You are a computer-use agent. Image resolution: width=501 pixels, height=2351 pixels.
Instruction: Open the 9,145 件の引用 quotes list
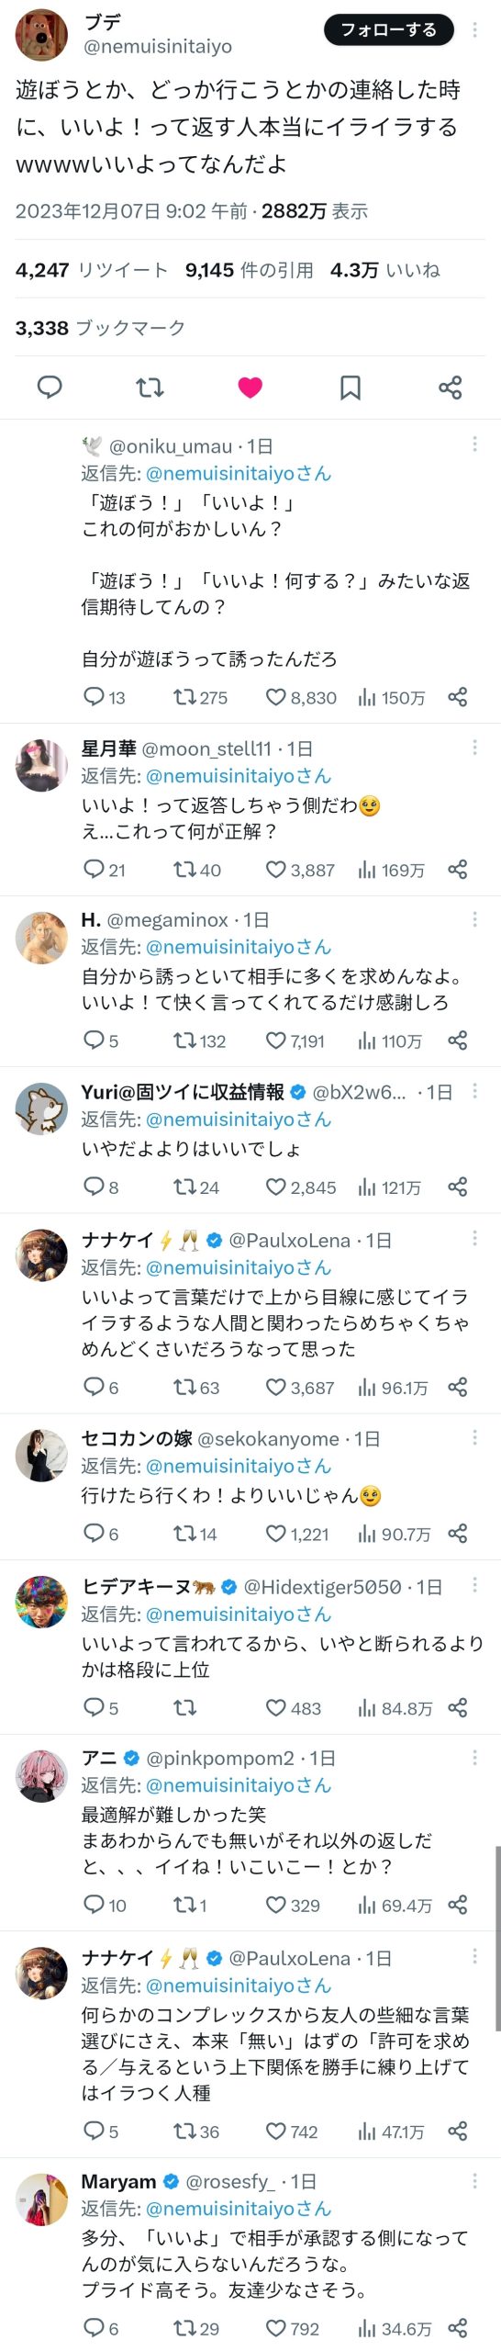pyautogui.click(x=250, y=270)
